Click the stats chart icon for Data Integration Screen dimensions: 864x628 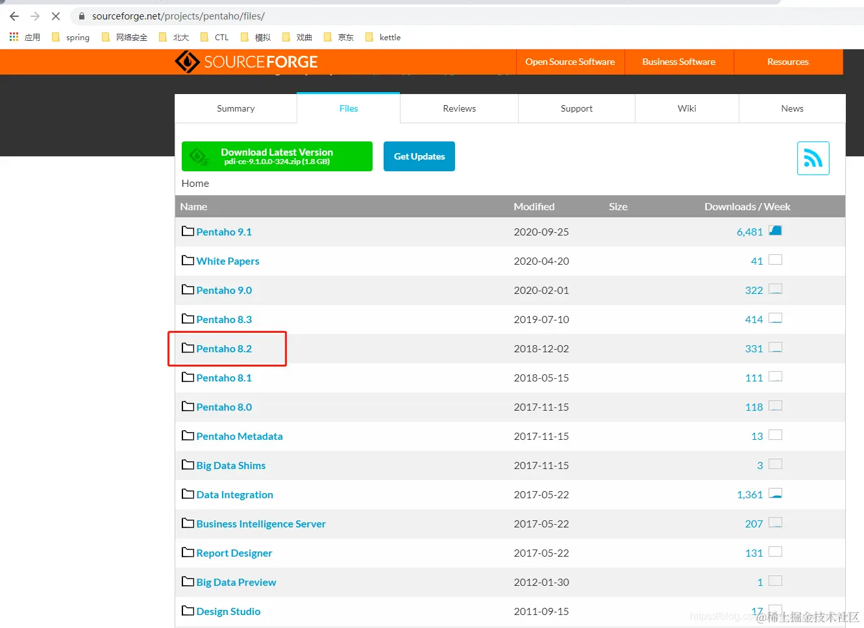[x=775, y=493]
